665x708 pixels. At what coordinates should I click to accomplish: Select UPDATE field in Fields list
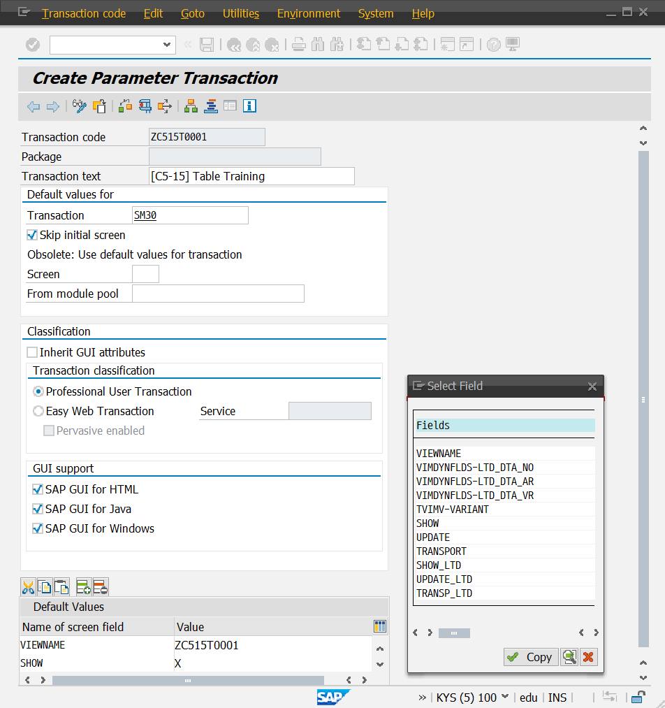pos(505,537)
